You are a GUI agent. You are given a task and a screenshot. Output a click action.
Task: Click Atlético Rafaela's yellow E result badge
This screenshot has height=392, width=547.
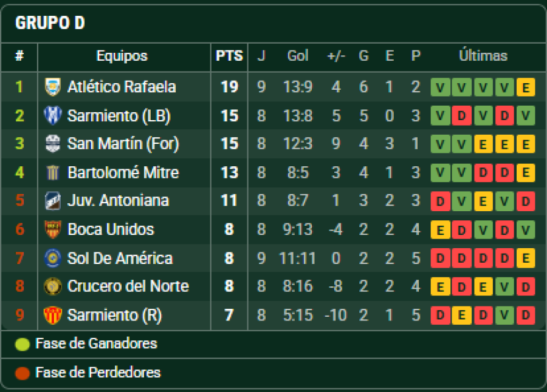click(525, 87)
